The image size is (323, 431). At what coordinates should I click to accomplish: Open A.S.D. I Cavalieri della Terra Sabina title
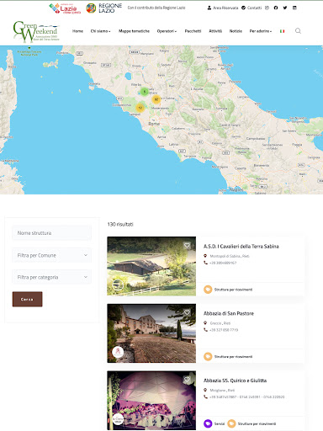click(241, 247)
